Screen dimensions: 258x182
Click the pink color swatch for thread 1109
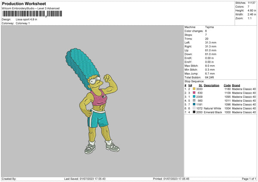coord(194,93)
